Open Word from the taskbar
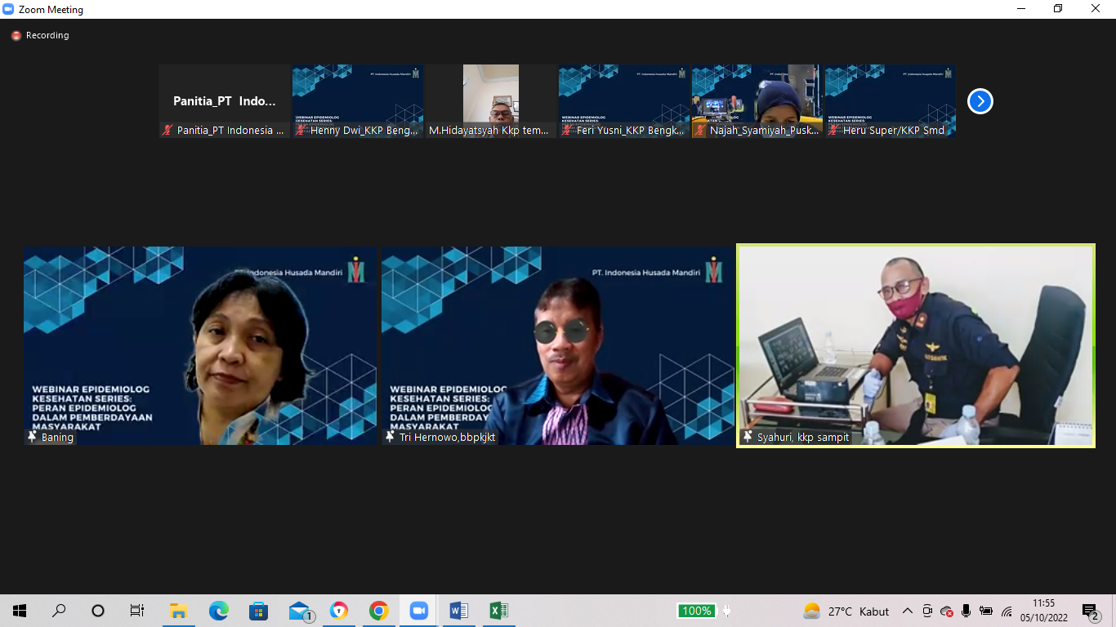The width and height of the screenshot is (1116, 627). tap(458, 611)
